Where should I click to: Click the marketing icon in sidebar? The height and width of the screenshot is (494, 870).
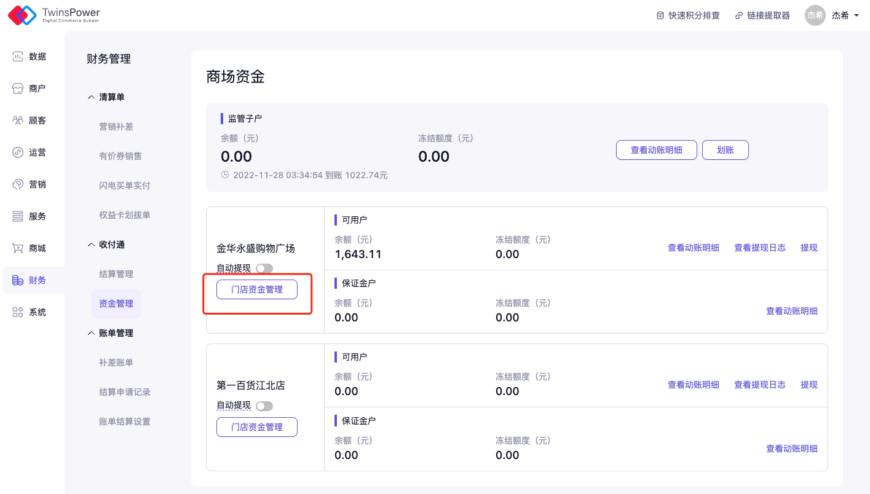pyautogui.click(x=18, y=184)
